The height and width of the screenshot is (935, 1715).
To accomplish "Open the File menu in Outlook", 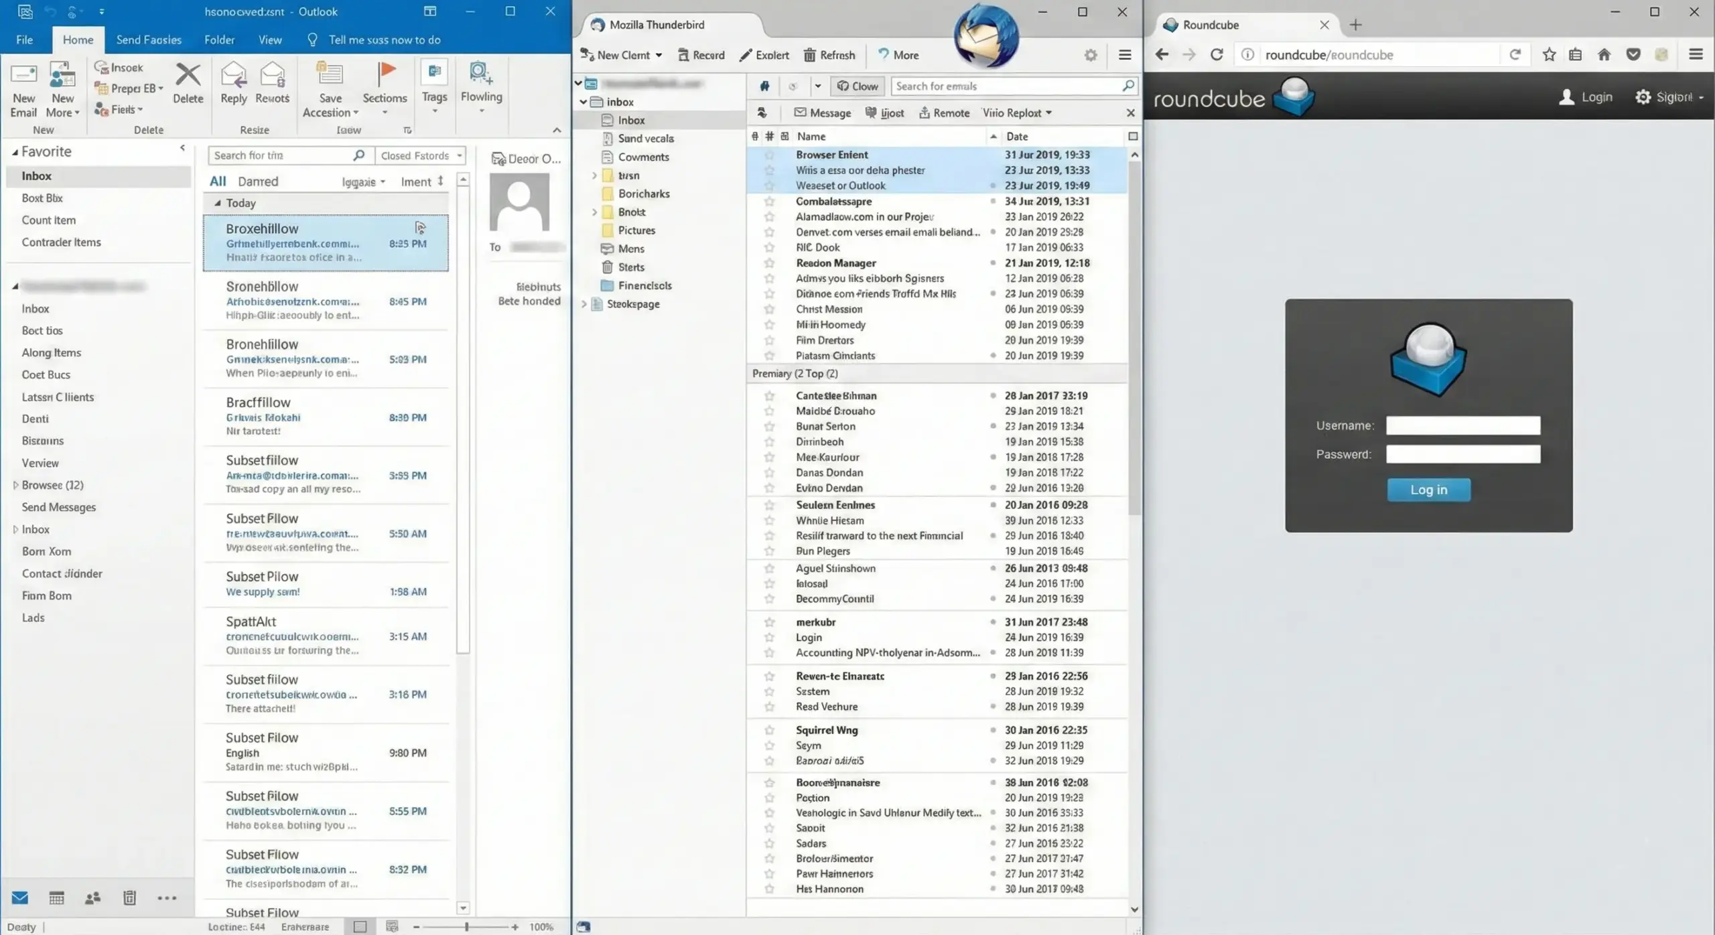I will click(x=23, y=40).
